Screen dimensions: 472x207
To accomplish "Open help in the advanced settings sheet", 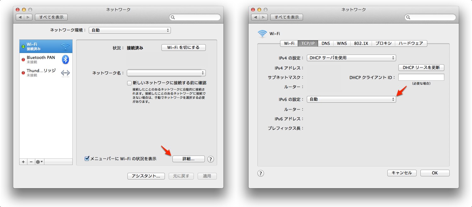I will (261, 173).
